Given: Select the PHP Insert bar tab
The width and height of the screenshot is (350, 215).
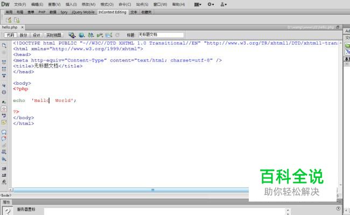Looking at the screenshot, I should pyautogui.click(x=42, y=12).
